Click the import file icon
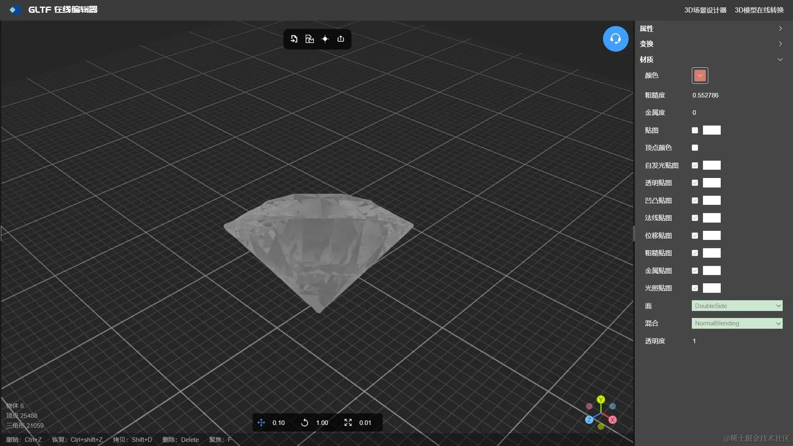The image size is (793, 446). [x=294, y=39]
